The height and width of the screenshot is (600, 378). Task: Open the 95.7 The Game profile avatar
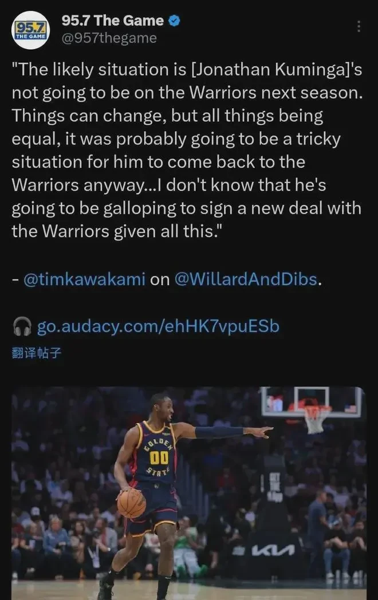[x=30, y=30]
